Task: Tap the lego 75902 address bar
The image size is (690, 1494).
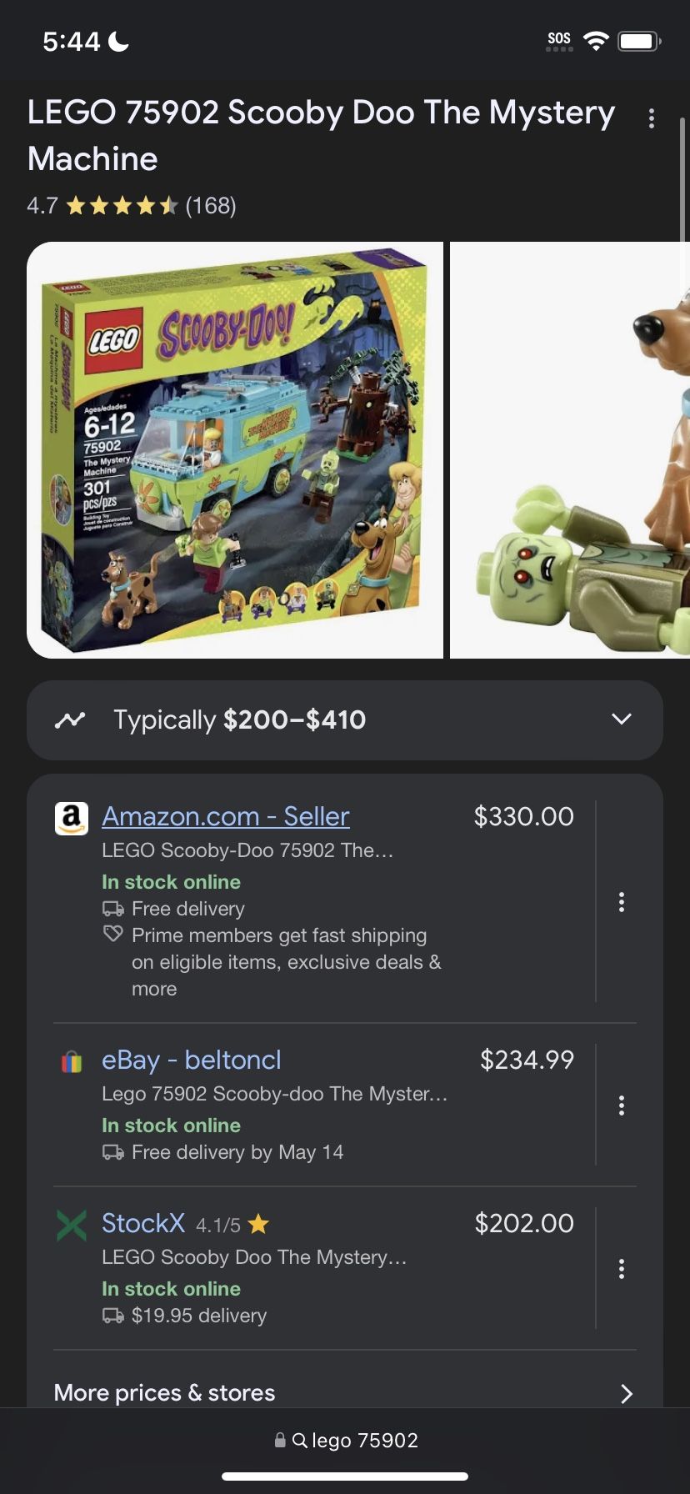Action: 345,1440
